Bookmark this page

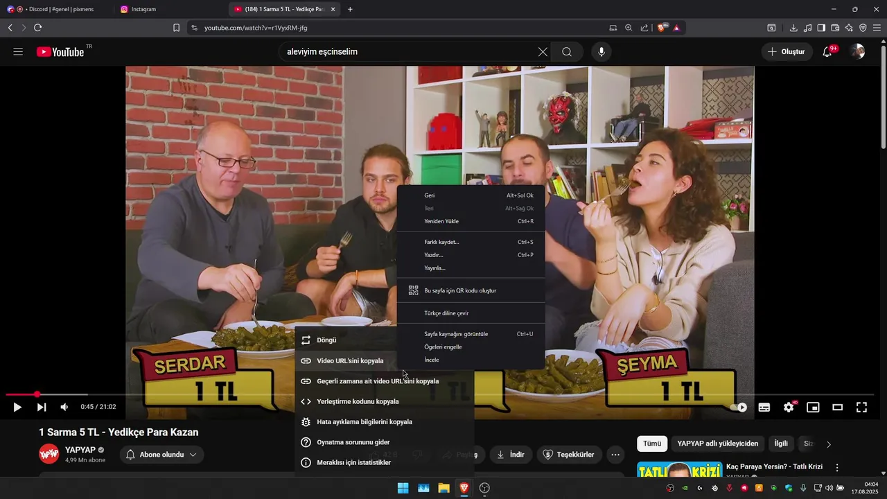click(176, 28)
